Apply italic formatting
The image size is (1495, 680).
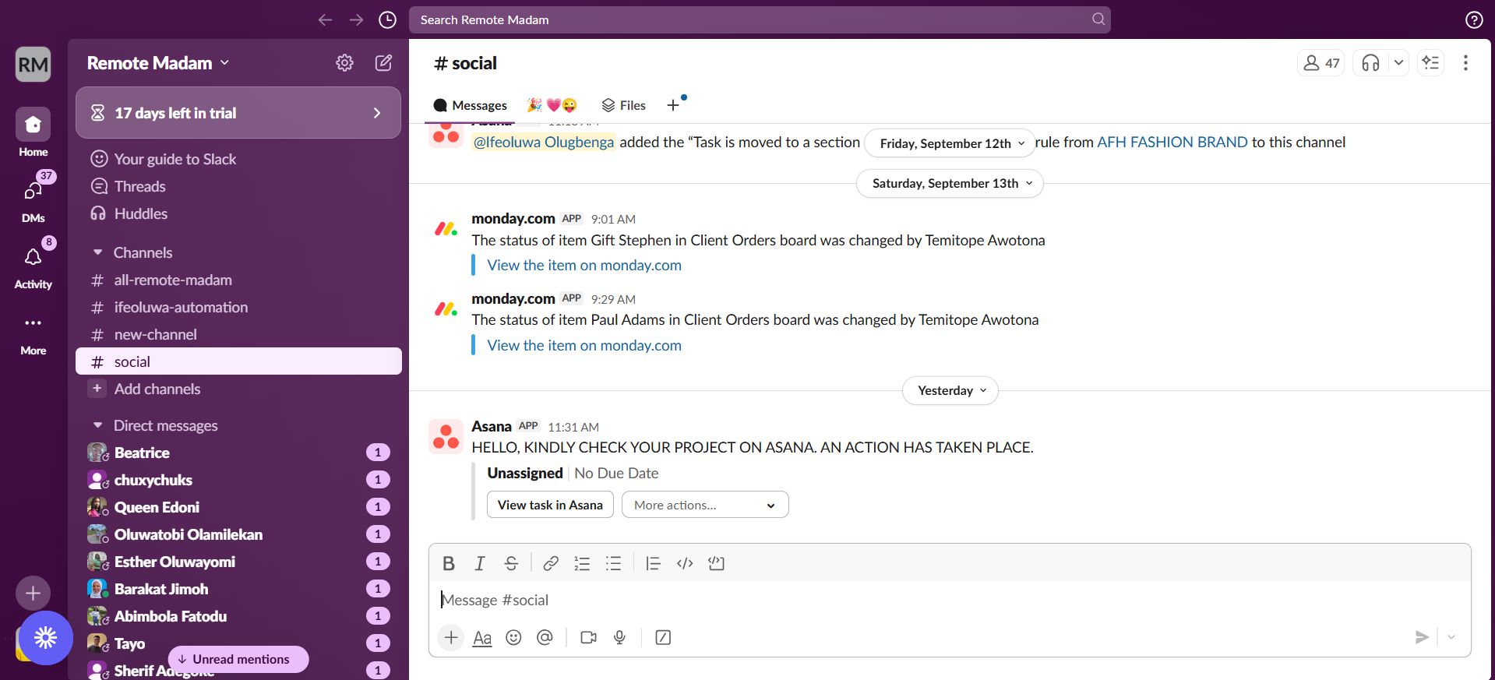(x=480, y=563)
